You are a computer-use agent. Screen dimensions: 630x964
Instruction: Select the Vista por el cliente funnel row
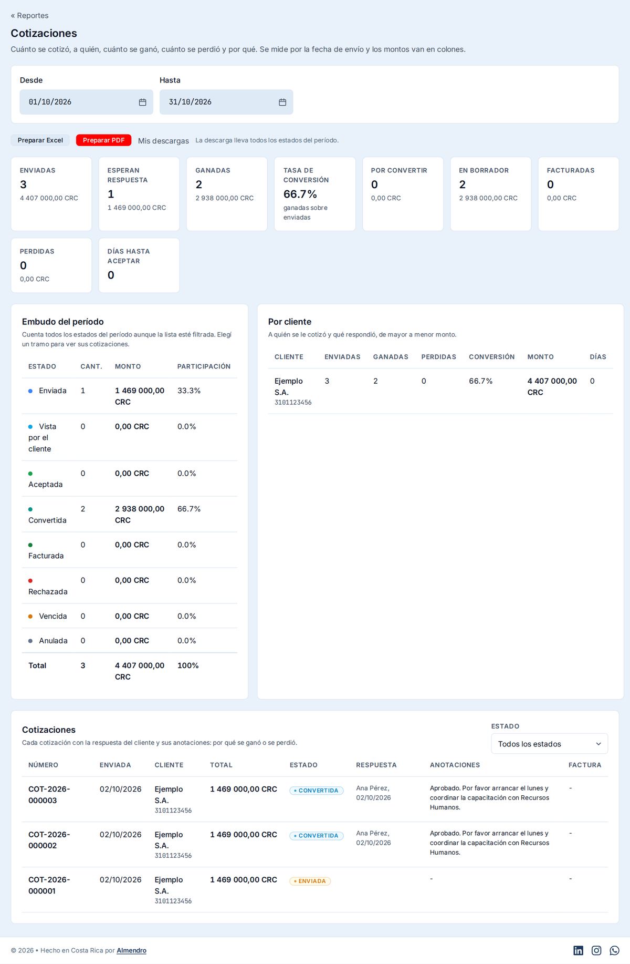click(130, 437)
